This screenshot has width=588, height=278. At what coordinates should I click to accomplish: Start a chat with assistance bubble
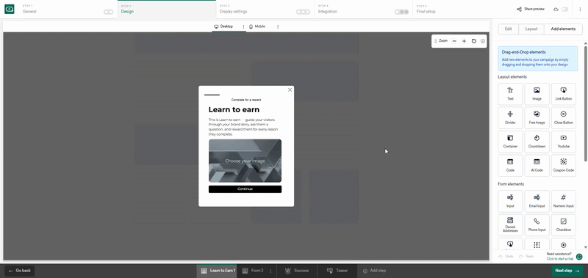[x=579, y=257]
